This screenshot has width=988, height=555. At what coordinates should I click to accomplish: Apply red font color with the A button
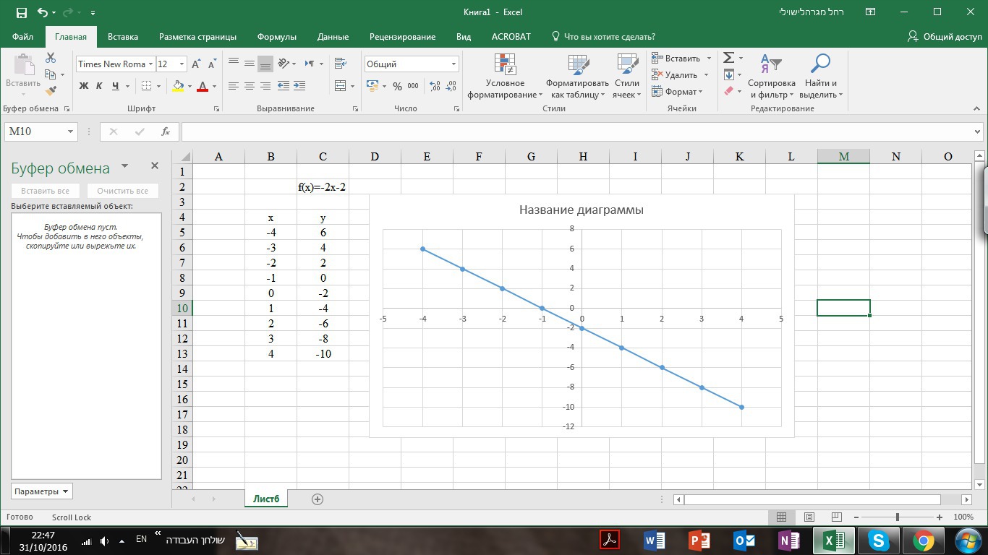tap(203, 86)
